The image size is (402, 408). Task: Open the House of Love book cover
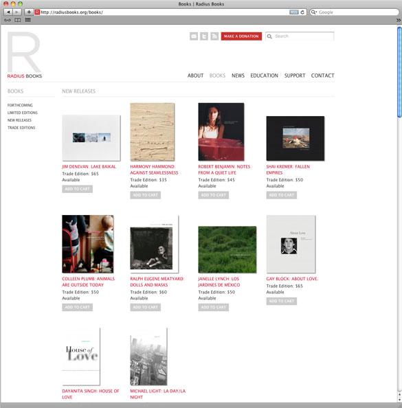81,356
